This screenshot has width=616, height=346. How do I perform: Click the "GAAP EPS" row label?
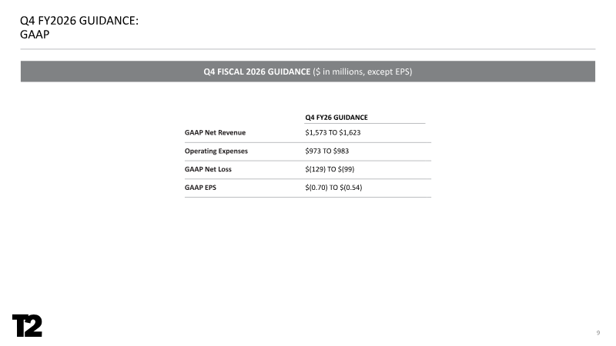tap(201, 188)
